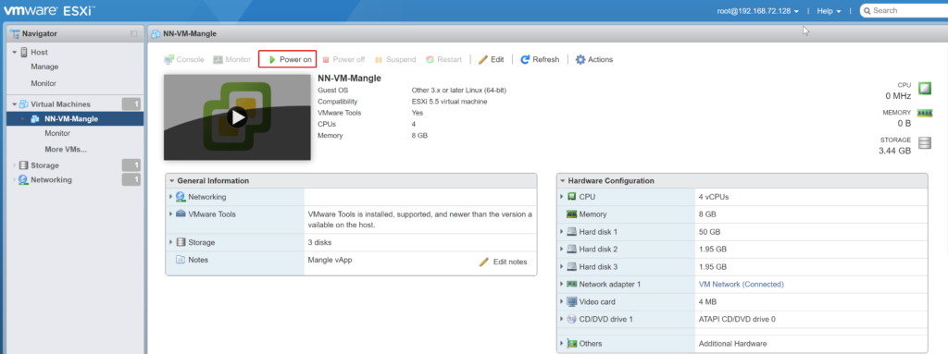Expand the Networking tree node arrow
This screenshot has height=354, width=948.
pos(15,180)
